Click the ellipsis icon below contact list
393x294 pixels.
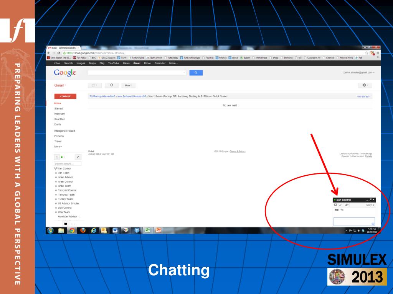[73, 224]
